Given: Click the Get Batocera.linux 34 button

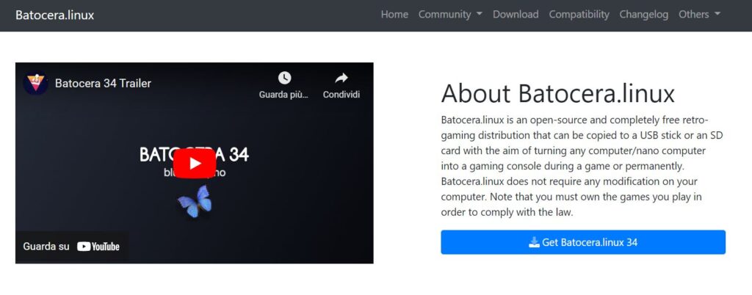Looking at the screenshot, I should (x=583, y=242).
